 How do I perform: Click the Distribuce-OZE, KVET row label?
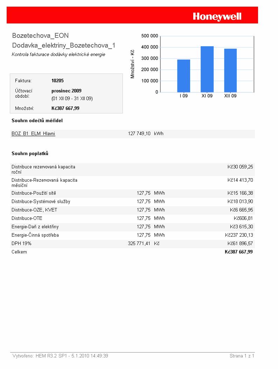(x=34, y=210)
